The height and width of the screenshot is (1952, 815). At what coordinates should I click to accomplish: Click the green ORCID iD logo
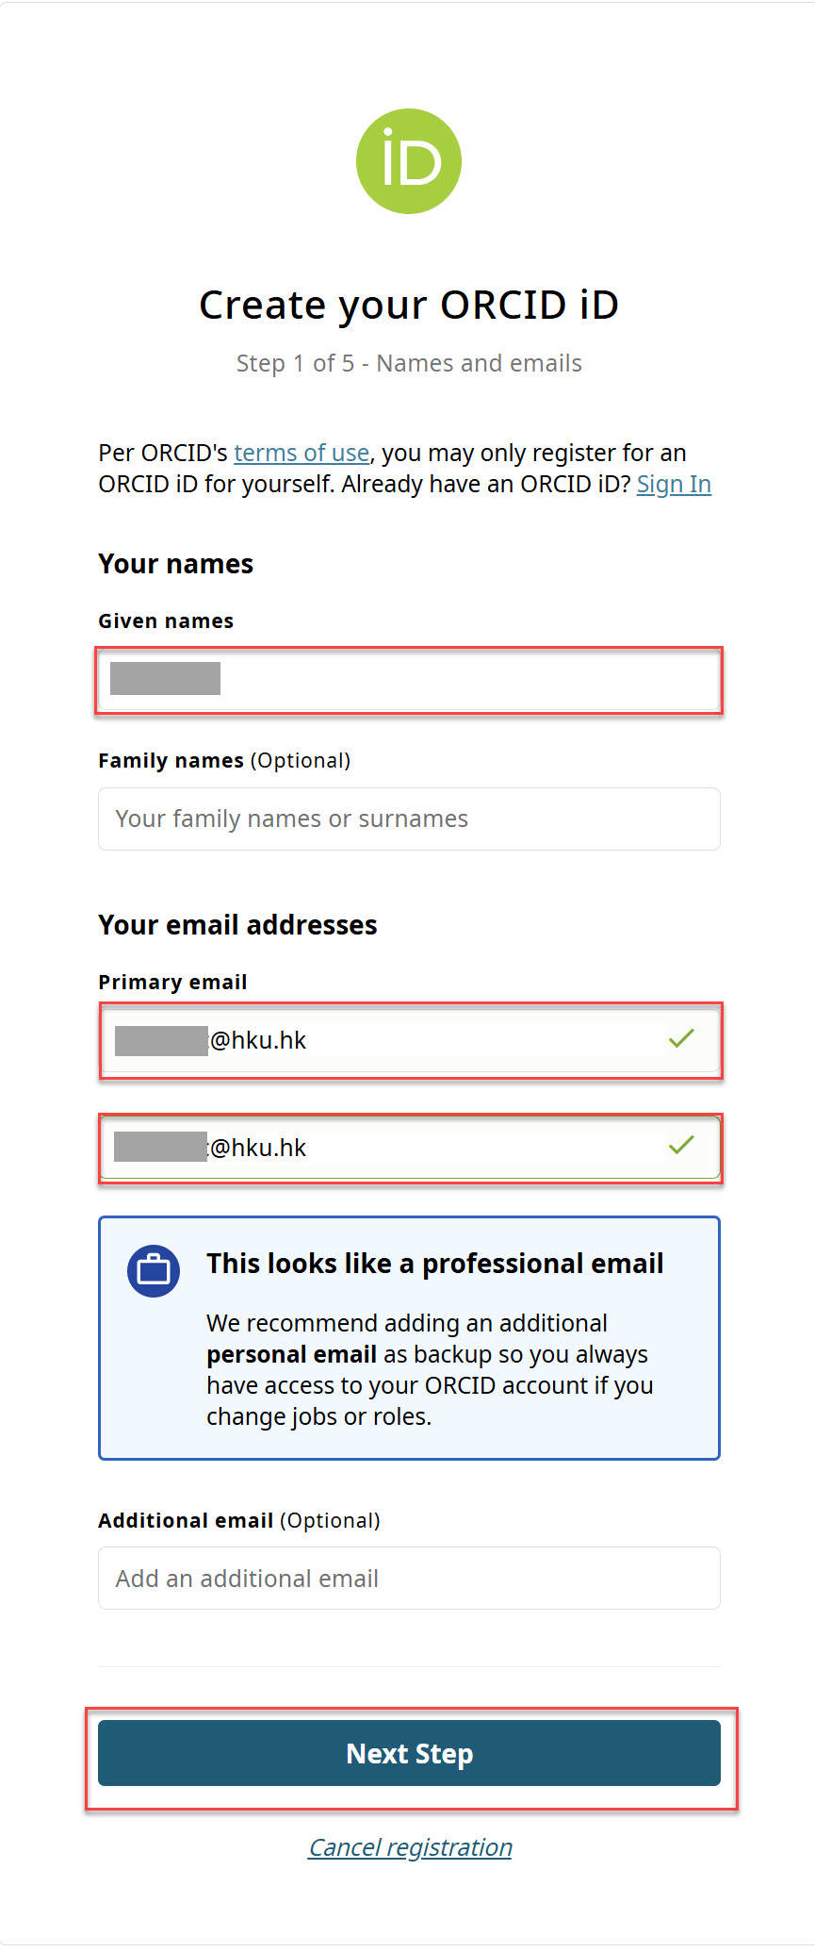pos(408,161)
